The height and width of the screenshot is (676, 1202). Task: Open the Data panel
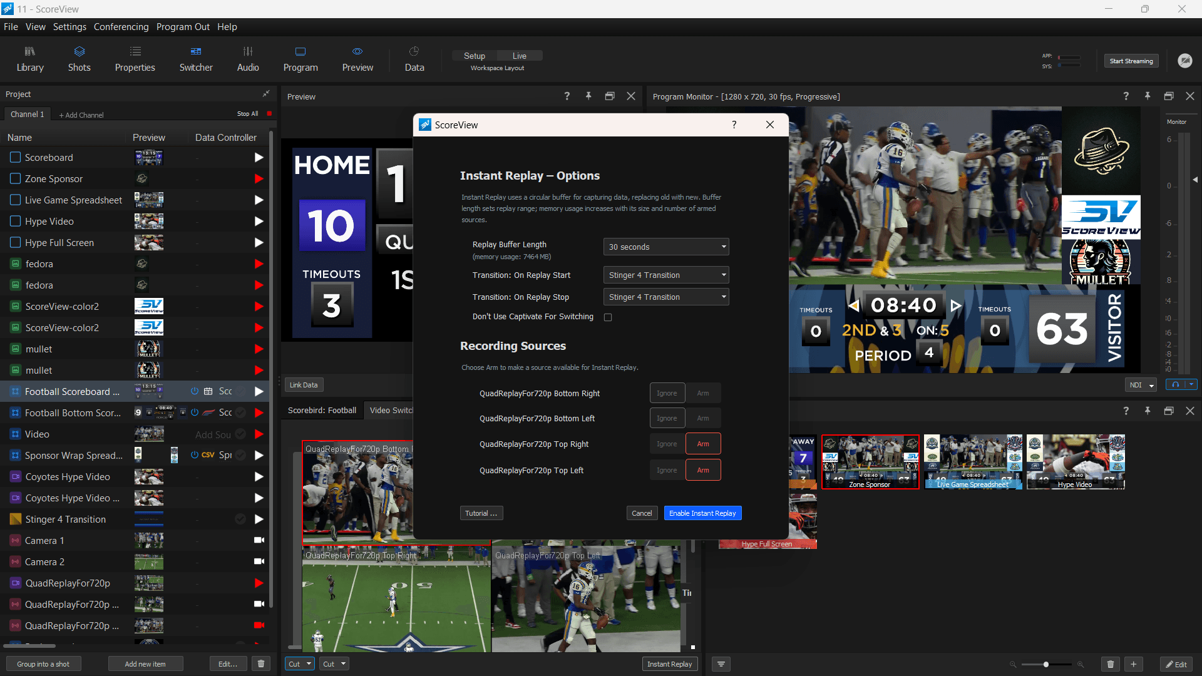(x=414, y=58)
